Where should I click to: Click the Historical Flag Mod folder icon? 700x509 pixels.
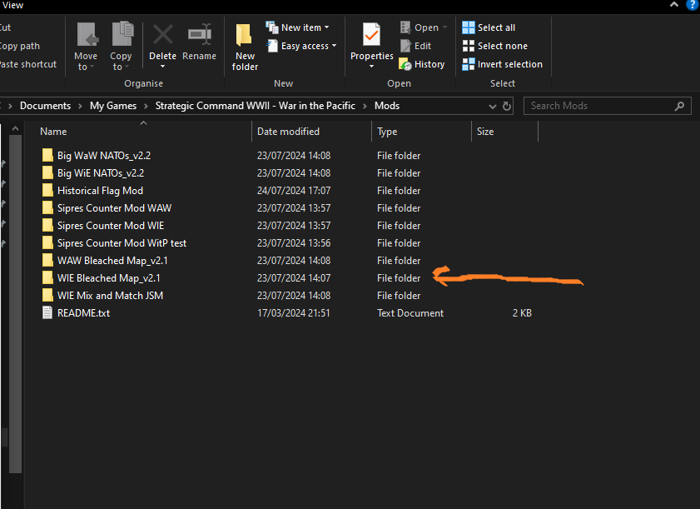tap(47, 191)
